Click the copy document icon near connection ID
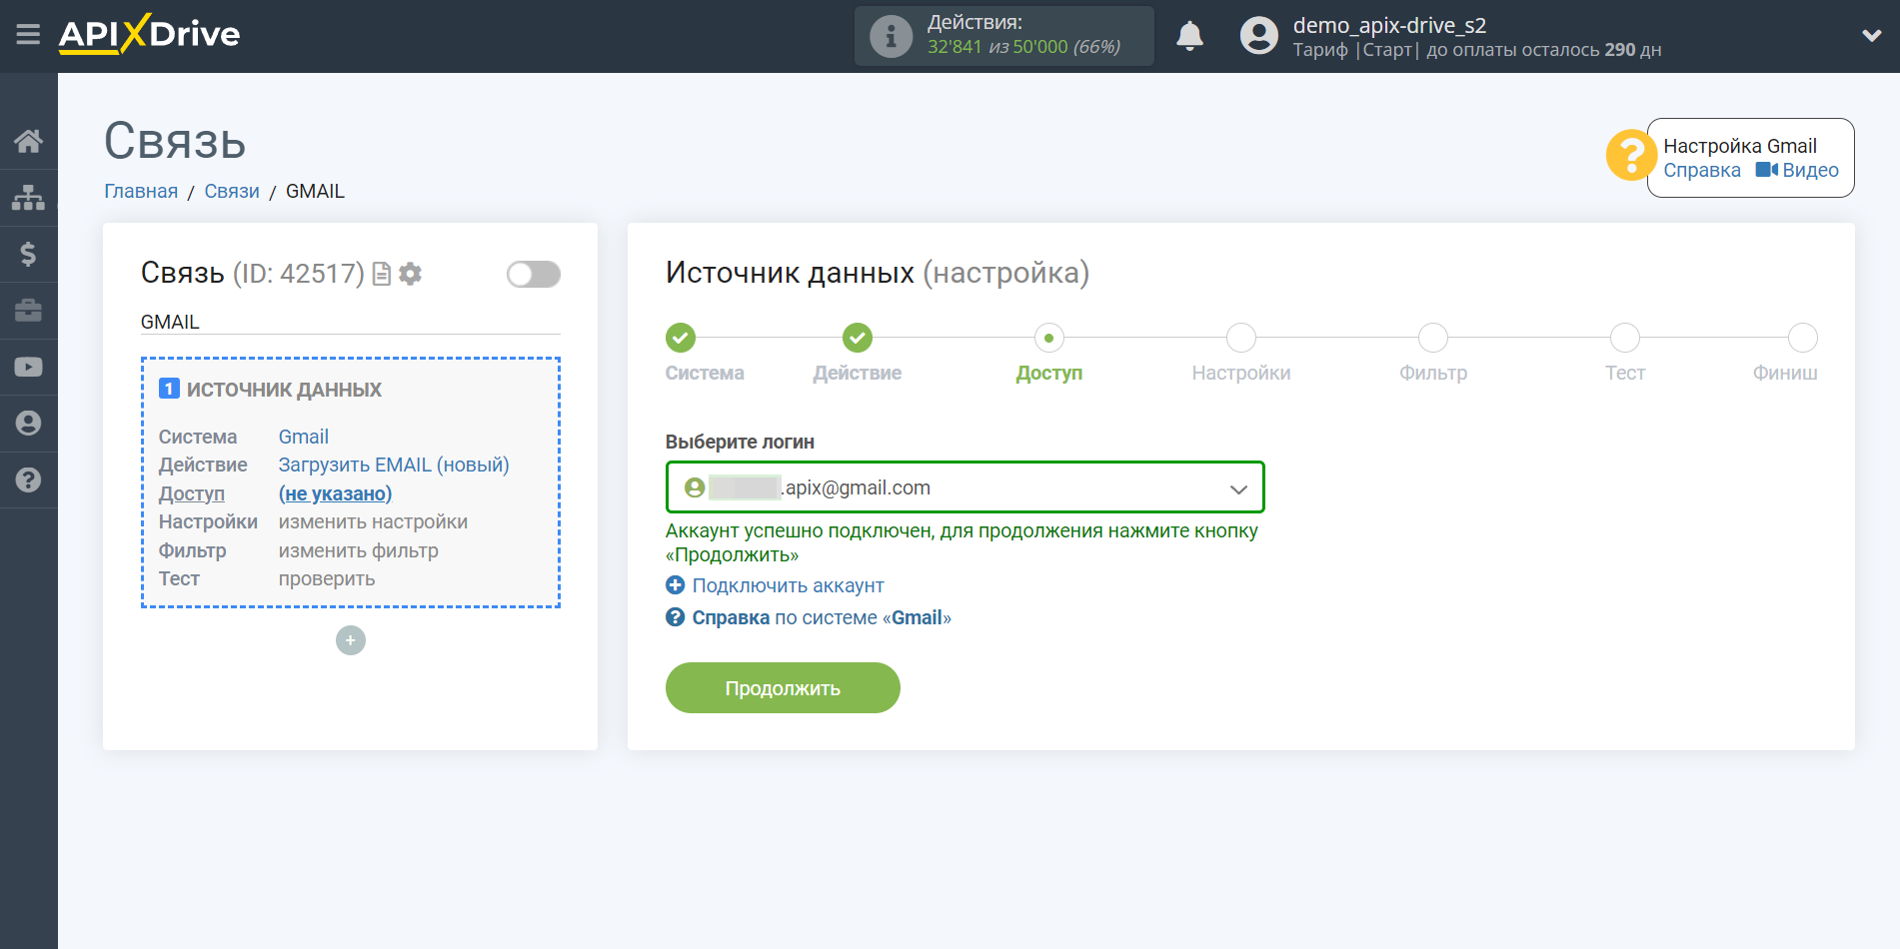This screenshot has height=949, width=1900. (x=381, y=274)
